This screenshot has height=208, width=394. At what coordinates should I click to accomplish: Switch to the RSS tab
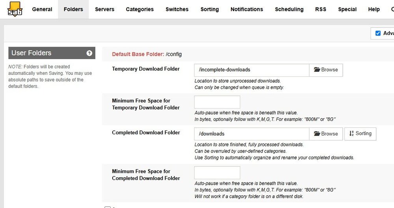(x=321, y=9)
